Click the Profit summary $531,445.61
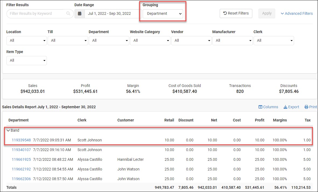This screenshot has width=318, height=192. (85, 92)
